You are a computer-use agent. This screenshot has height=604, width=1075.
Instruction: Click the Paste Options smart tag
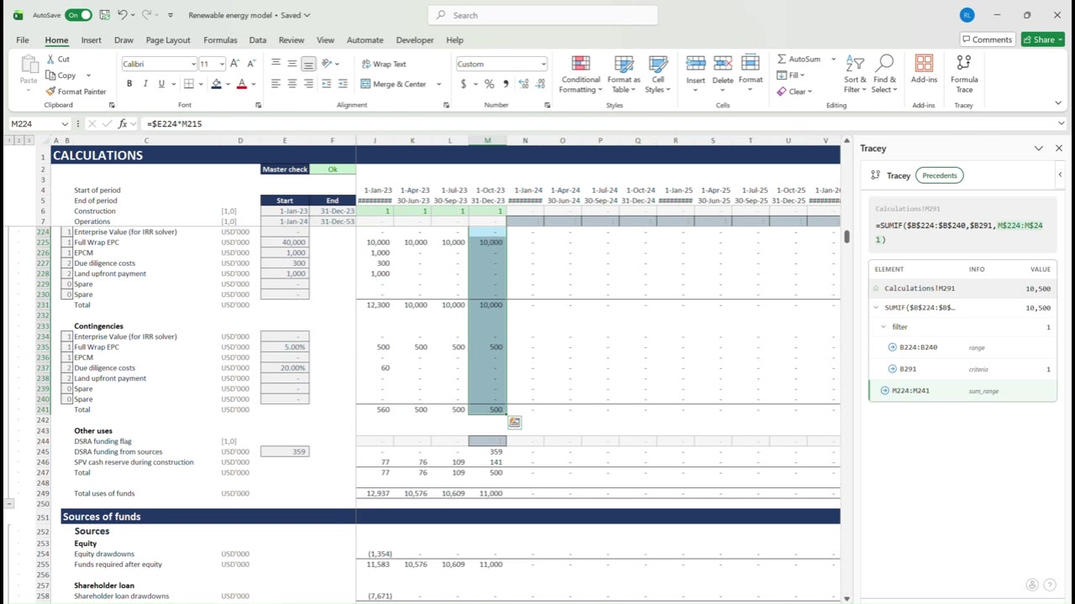pos(514,423)
